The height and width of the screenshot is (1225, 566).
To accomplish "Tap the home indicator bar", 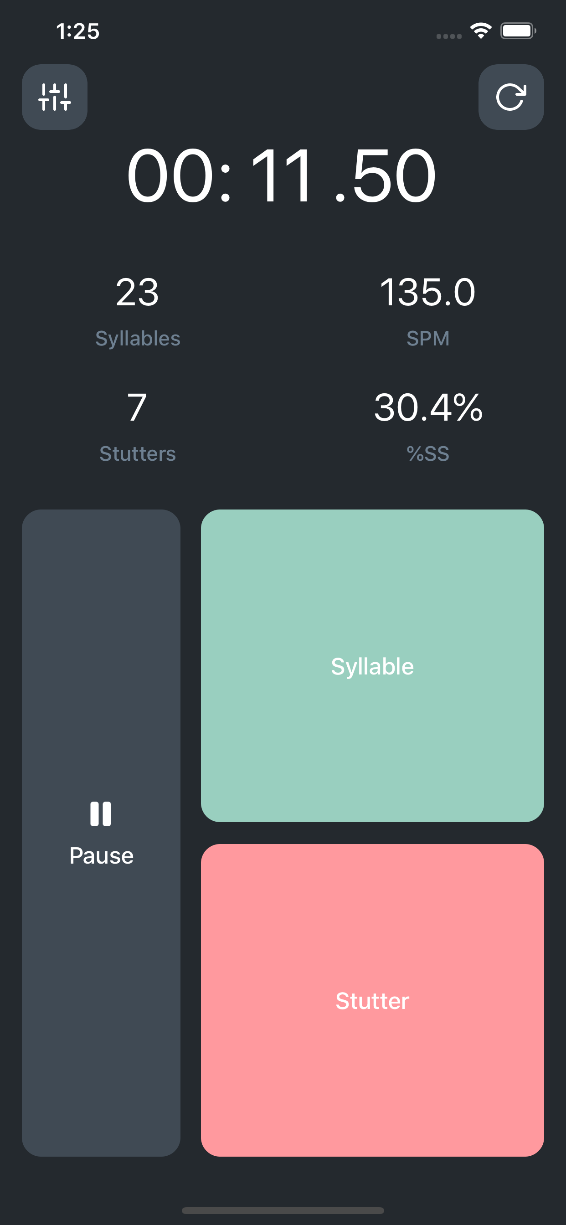I will click(283, 1210).
